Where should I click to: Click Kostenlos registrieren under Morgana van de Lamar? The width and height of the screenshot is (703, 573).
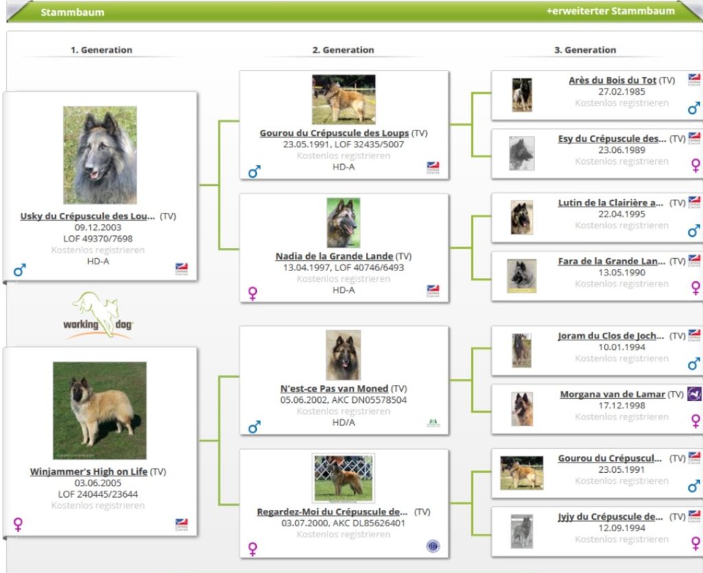621,417
